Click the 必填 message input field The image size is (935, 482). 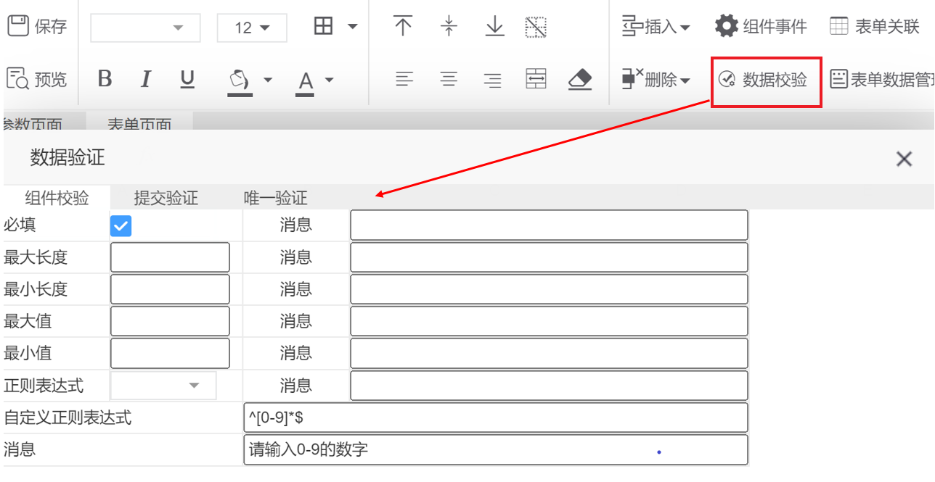(549, 225)
